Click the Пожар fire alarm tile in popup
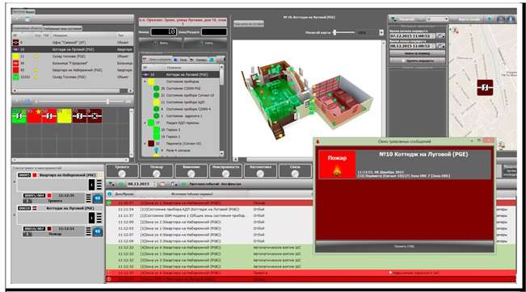 click(x=337, y=165)
